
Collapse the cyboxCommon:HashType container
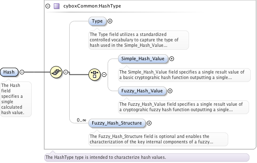pyautogui.click(x=48, y=6)
